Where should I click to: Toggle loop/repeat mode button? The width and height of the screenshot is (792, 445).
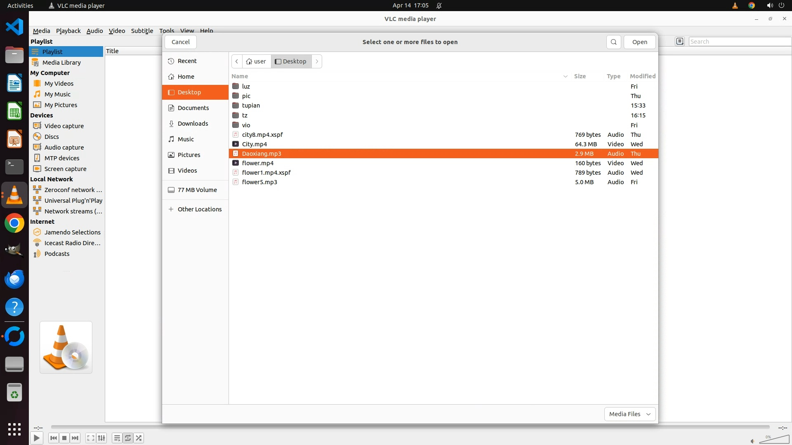(128, 438)
